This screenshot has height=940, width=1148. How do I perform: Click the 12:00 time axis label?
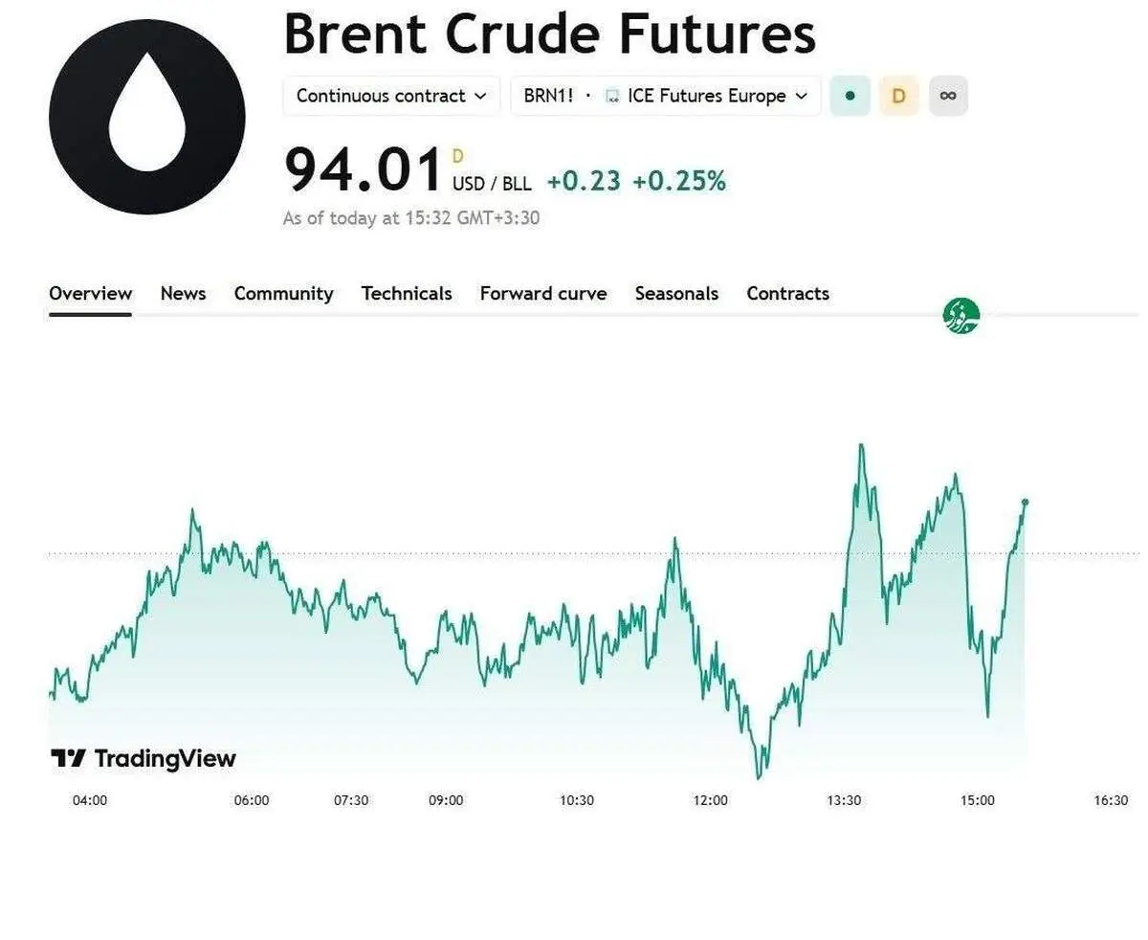pyautogui.click(x=711, y=801)
